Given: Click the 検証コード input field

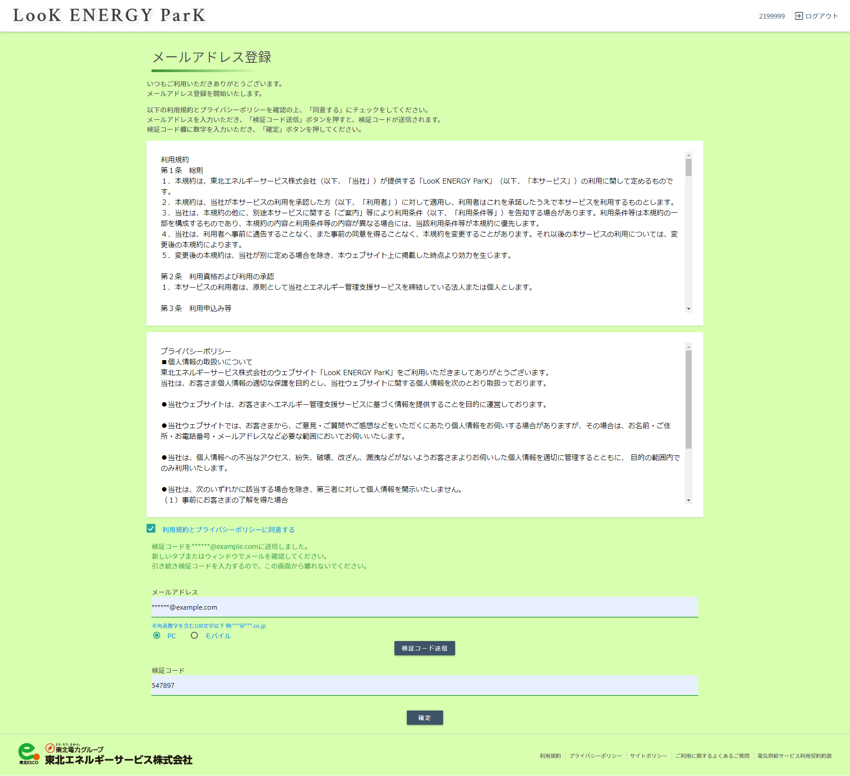Looking at the screenshot, I should (x=425, y=685).
